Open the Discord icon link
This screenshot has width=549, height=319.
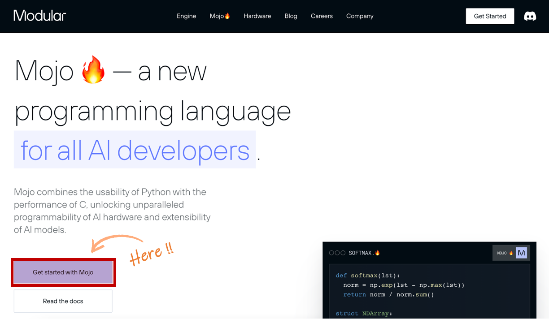pyautogui.click(x=530, y=16)
